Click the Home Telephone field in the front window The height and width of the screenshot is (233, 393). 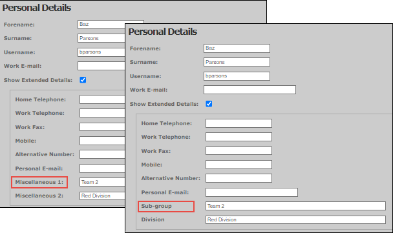[x=239, y=123]
